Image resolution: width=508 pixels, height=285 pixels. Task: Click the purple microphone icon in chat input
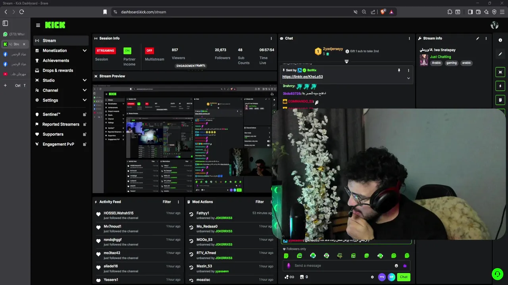[x=289, y=266]
